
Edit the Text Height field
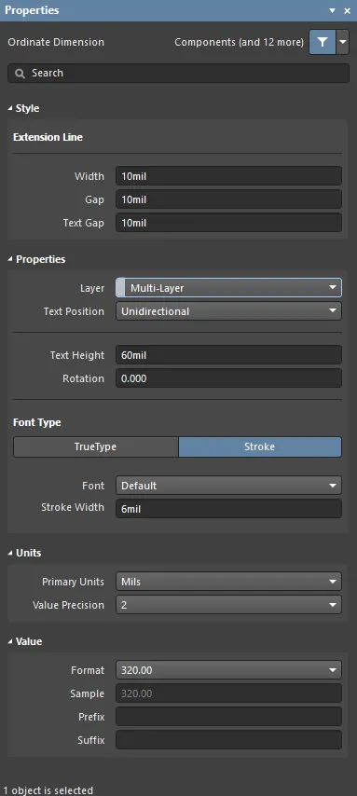click(x=228, y=355)
